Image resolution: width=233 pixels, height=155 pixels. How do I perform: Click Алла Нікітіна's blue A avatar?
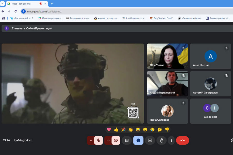pos(210,56)
